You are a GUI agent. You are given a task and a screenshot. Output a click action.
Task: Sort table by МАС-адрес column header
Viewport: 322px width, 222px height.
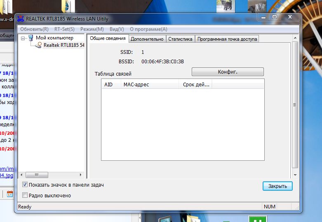coord(150,84)
